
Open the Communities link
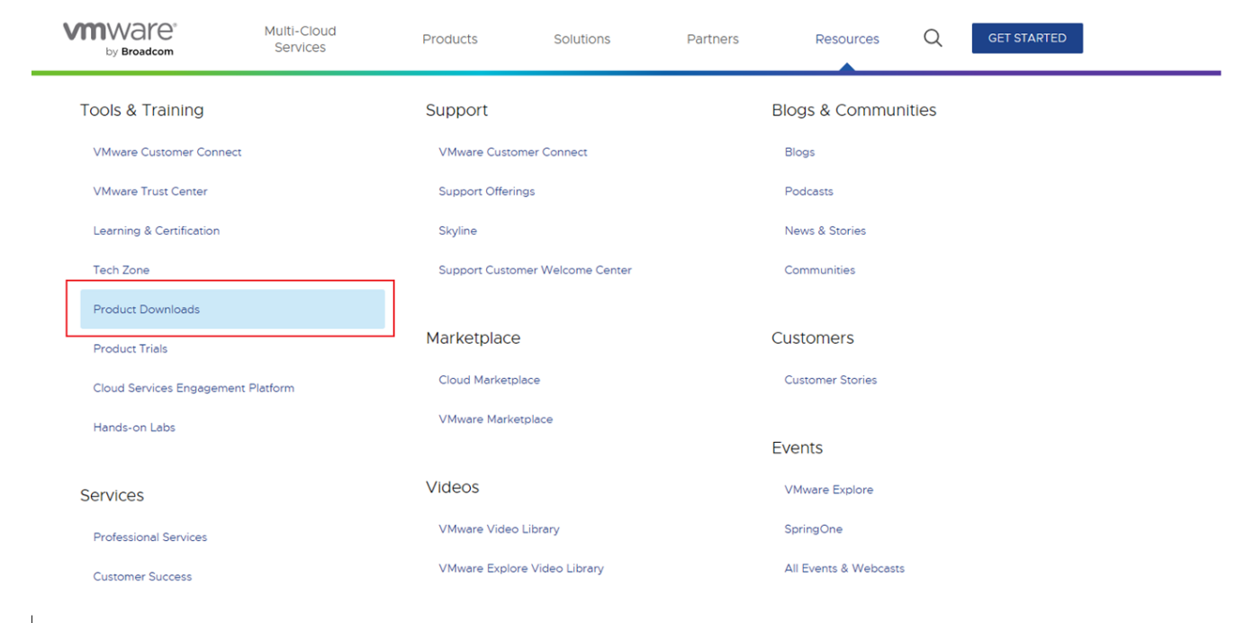pyautogui.click(x=820, y=270)
